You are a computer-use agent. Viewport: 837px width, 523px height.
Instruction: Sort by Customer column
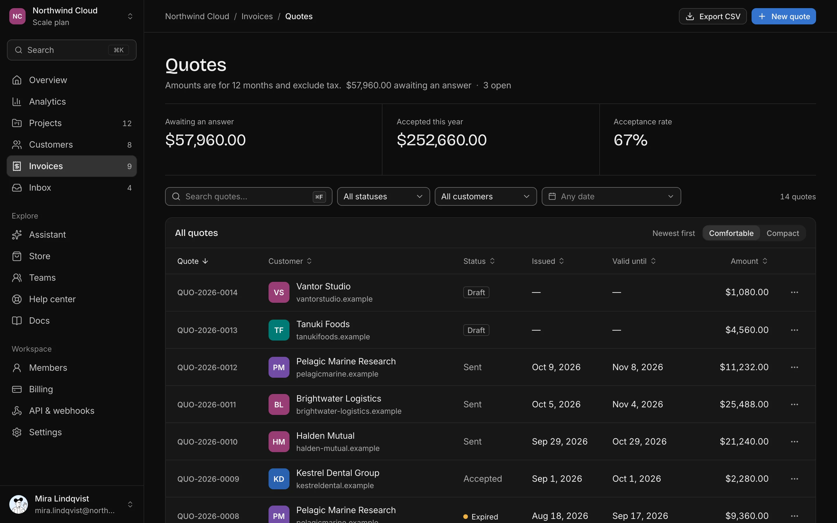290,261
